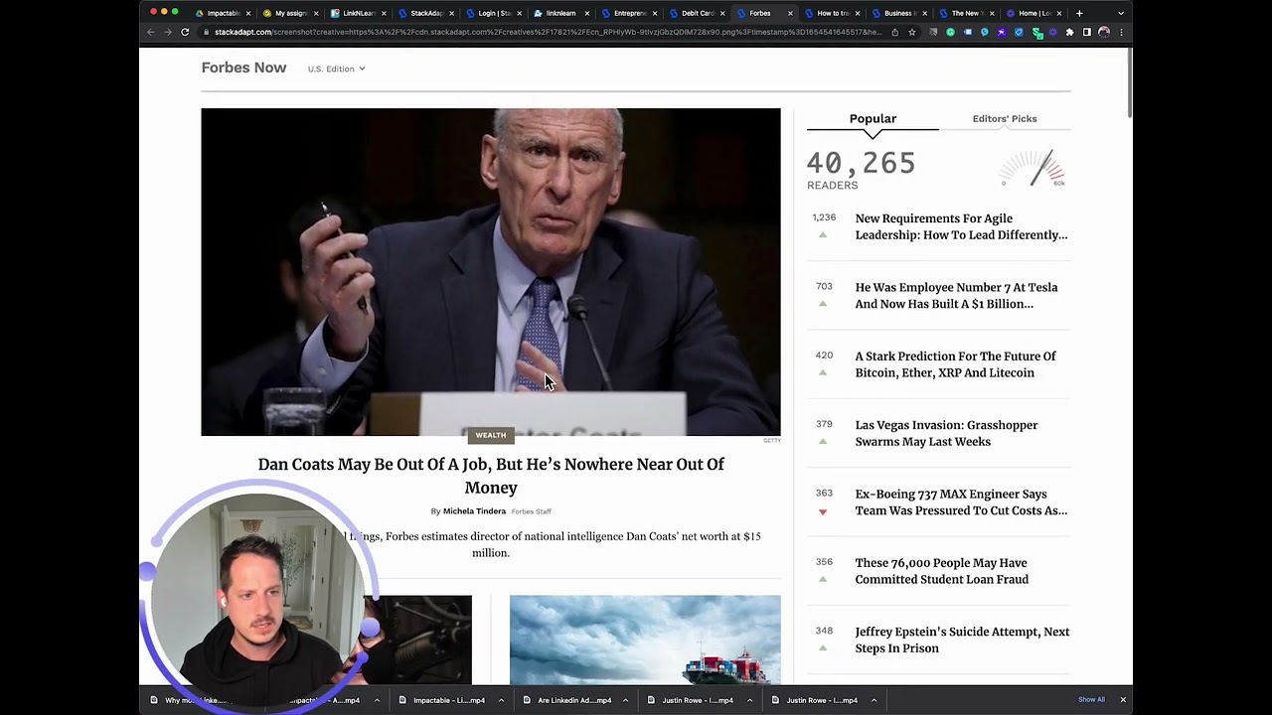This screenshot has height=715, width=1272.
Task: Toggle the browser side panel icon
Action: (x=1086, y=32)
